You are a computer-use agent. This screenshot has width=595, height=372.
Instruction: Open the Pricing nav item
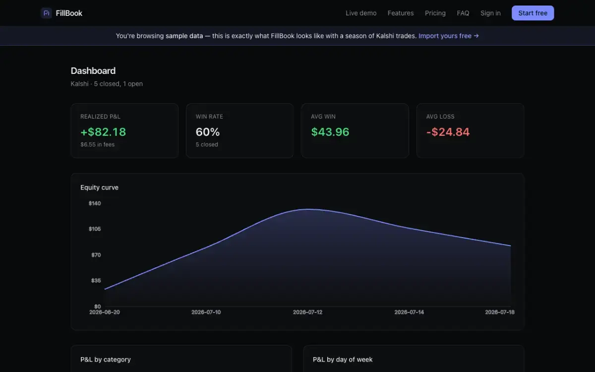click(435, 13)
